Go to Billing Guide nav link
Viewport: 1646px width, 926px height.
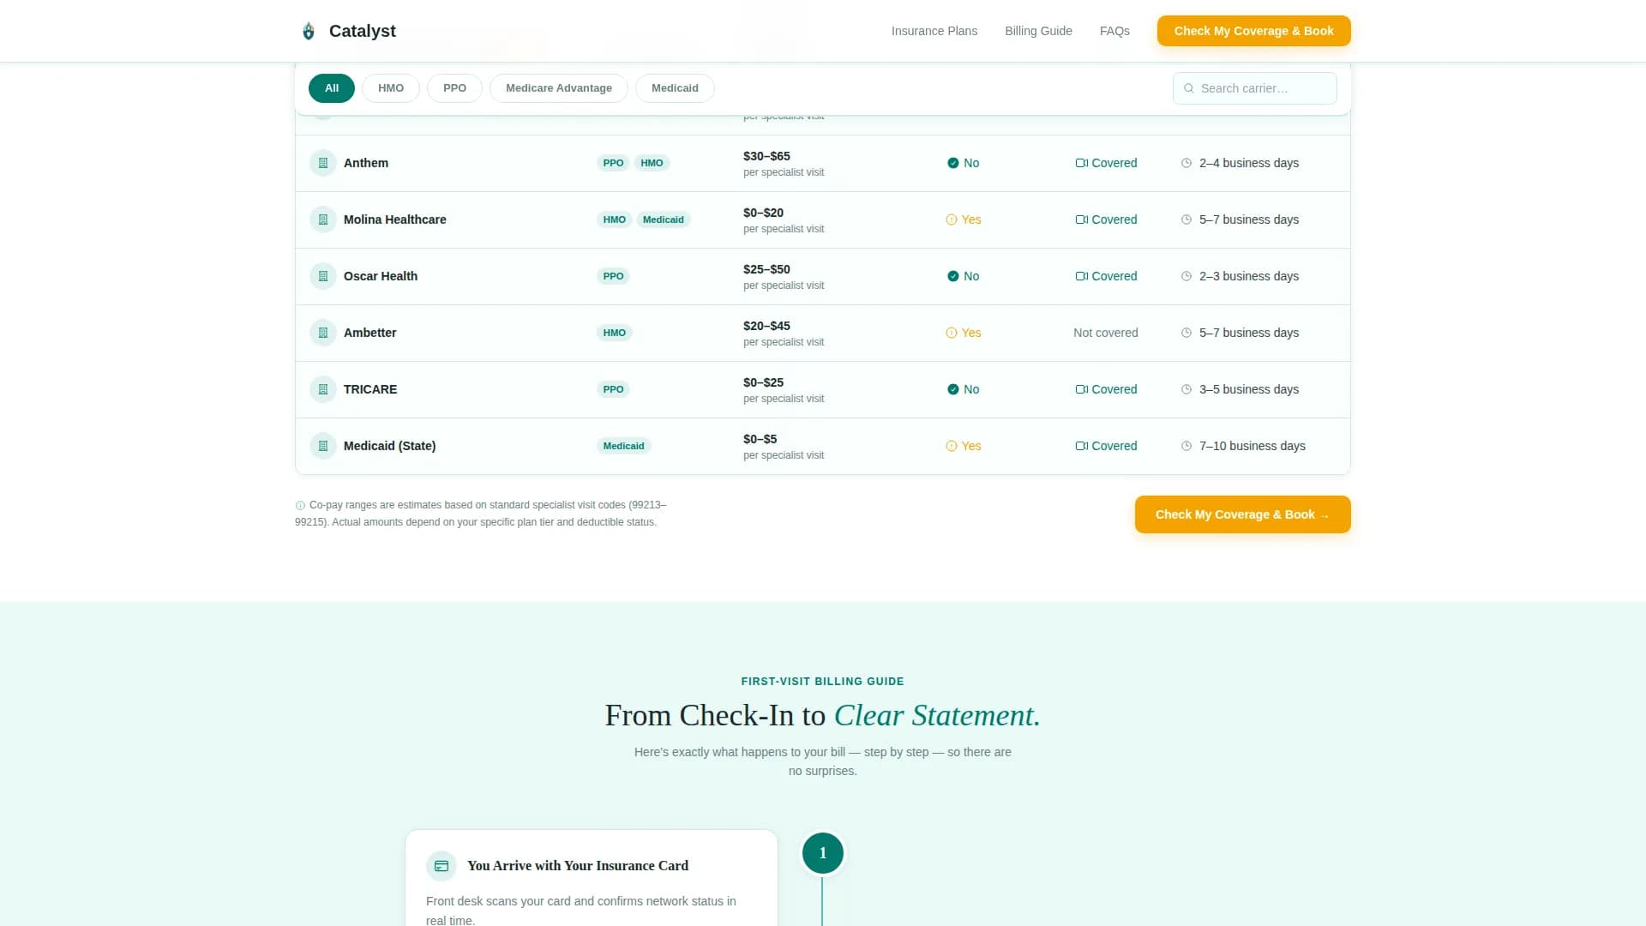tap(1038, 31)
